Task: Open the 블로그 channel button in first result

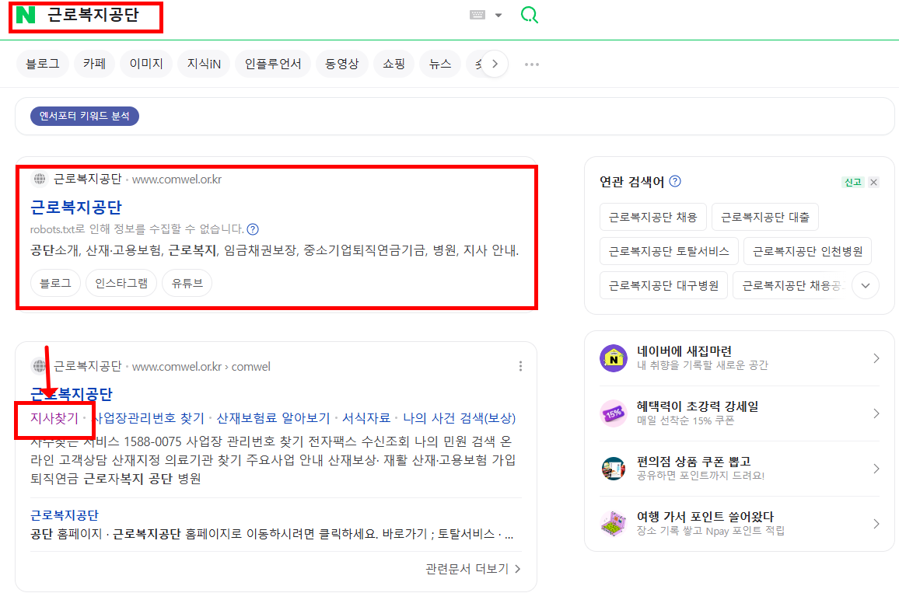Action: (x=55, y=283)
